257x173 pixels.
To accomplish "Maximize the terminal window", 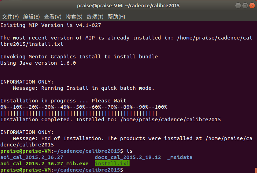I will click(x=245, y=6).
